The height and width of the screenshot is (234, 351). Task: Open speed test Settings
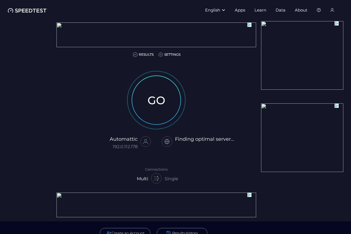point(169,55)
